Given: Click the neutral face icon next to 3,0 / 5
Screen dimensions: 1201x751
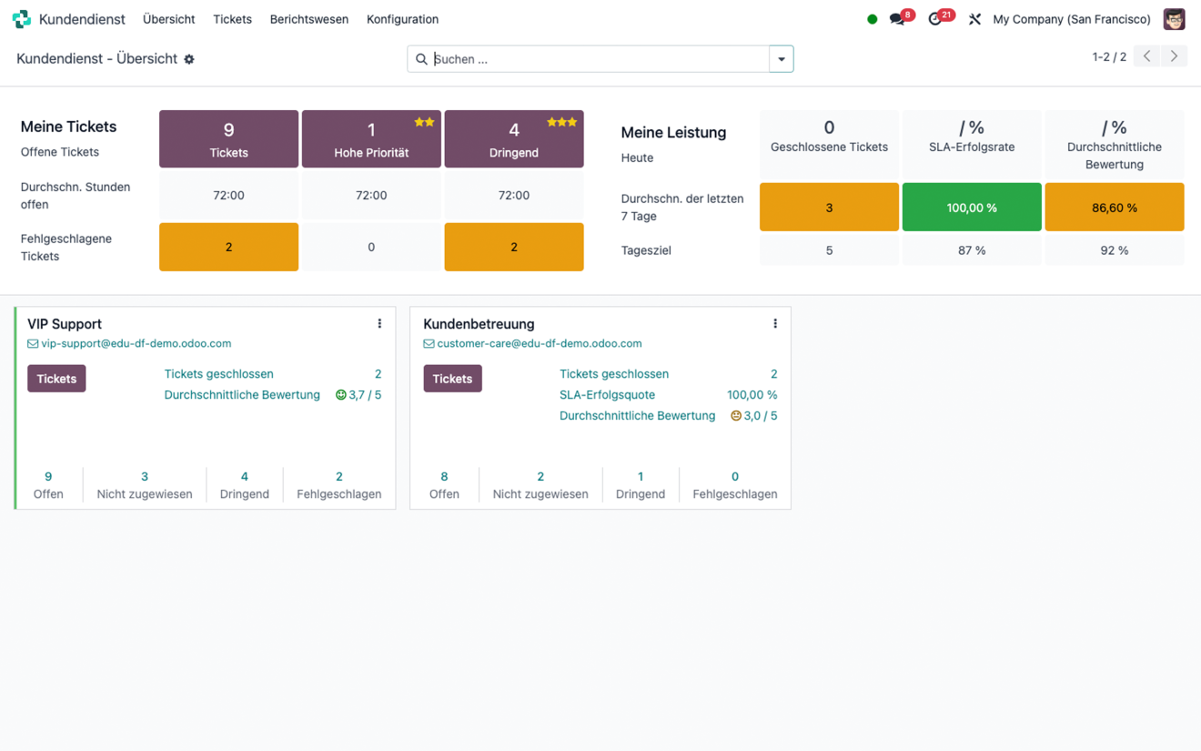Looking at the screenshot, I should (736, 416).
